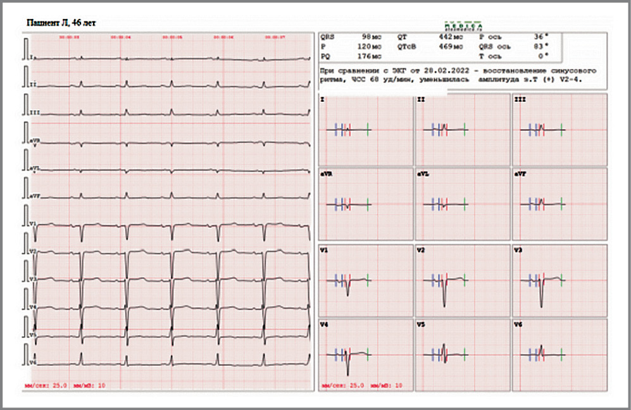The width and height of the screenshot is (631, 410).
Task: Click the V2 averaged complex panel
Action: pos(463,279)
